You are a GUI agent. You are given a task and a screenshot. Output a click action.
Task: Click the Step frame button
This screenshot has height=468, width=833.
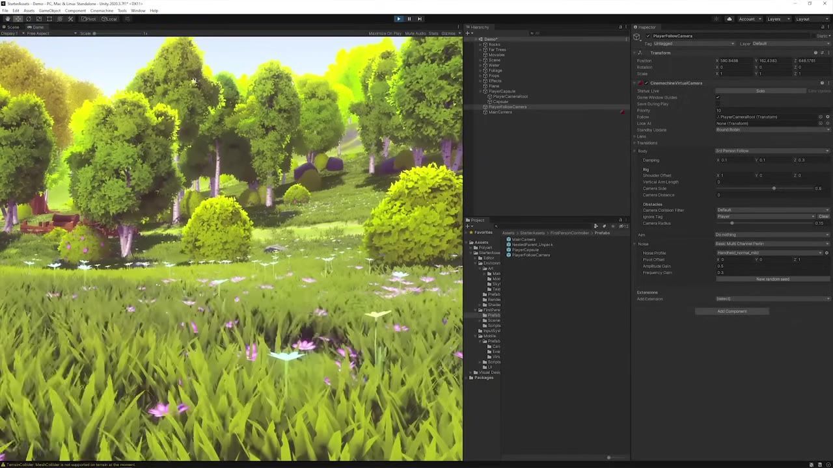(420, 19)
